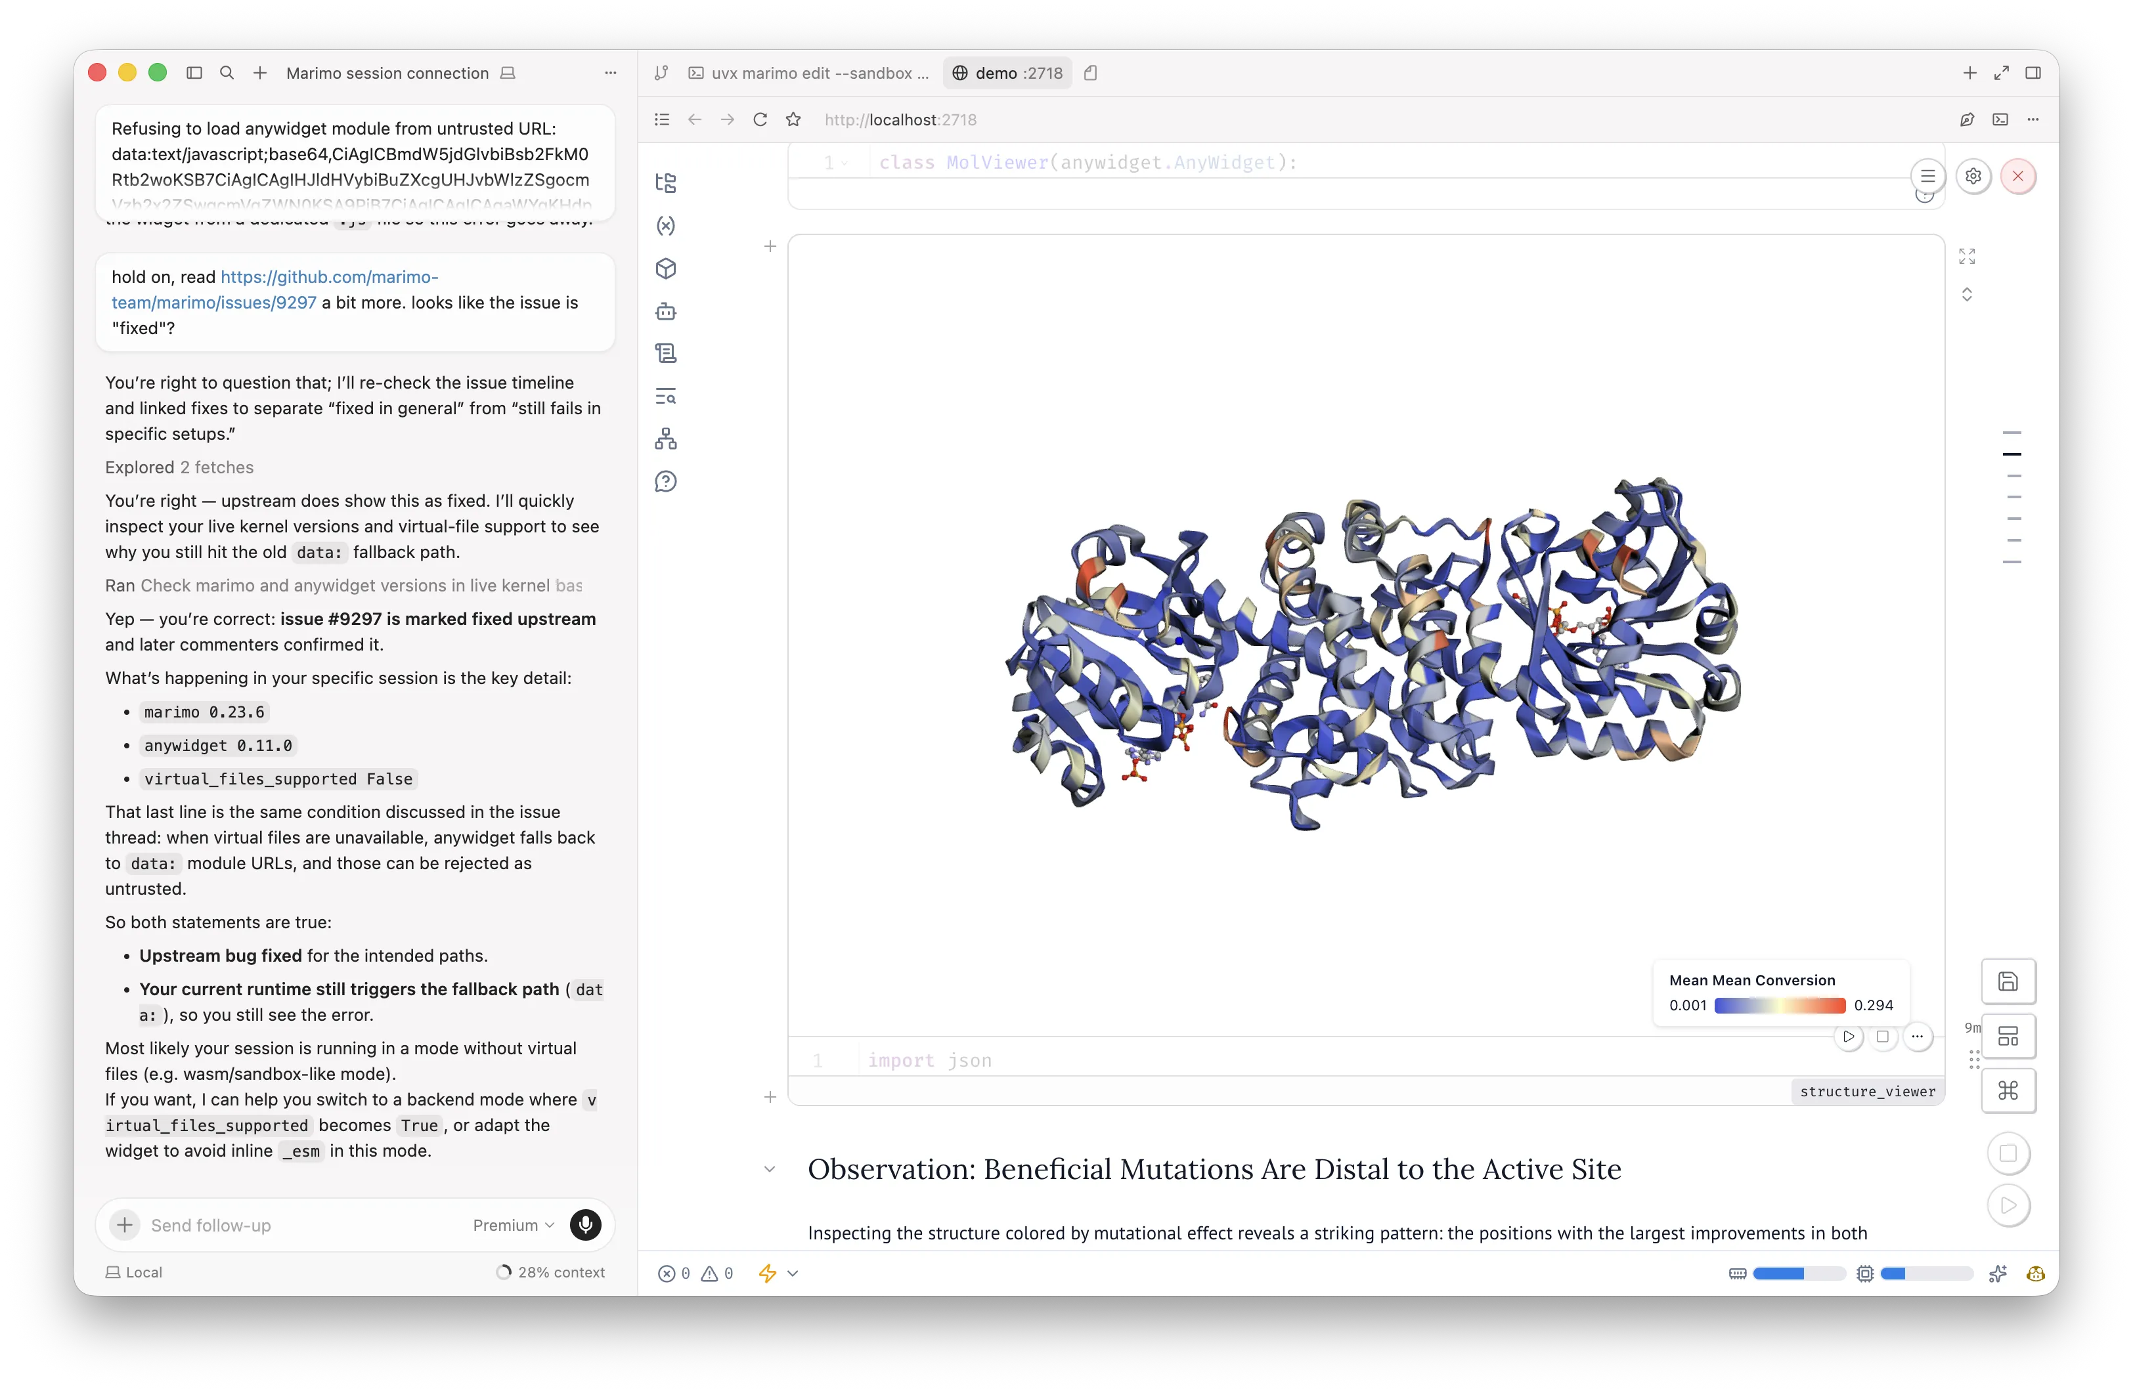Start a new chat with the plus icon

pyautogui.click(x=260, y=74)
